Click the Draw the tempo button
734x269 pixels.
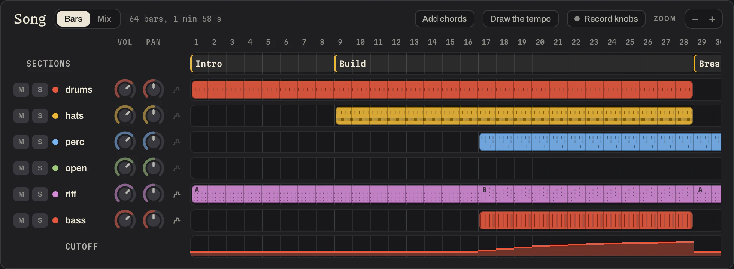pos(521,19)
